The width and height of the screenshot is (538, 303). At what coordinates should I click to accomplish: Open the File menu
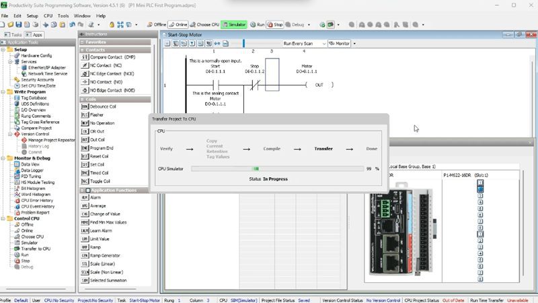click(x=5, y=15)
